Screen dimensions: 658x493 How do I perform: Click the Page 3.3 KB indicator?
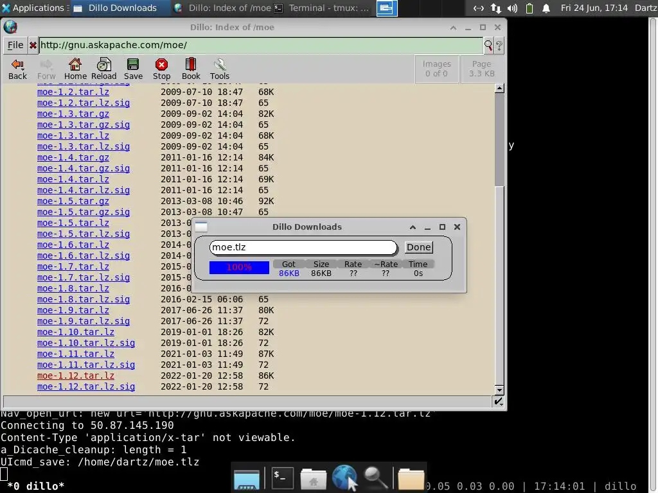pos(481,69)
